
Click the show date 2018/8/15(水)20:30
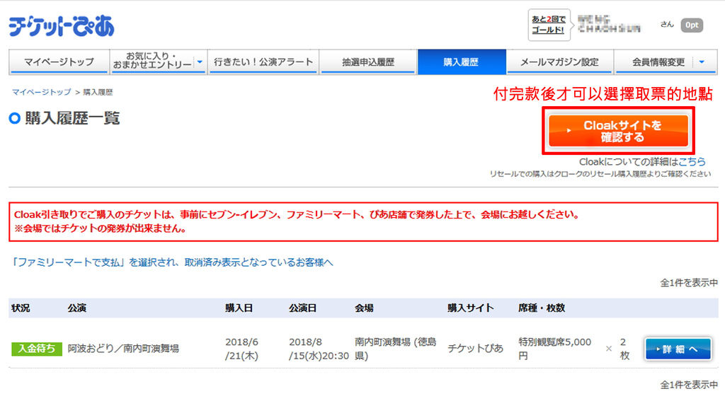pos(319,349)
